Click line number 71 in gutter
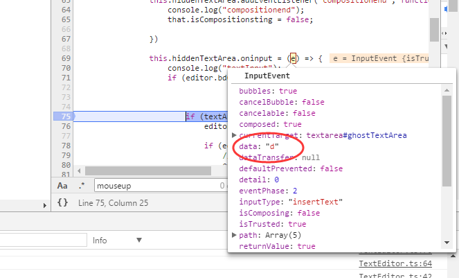Image resolution: width=459 pixels, height=278 pixels. [x=66, y=78]
